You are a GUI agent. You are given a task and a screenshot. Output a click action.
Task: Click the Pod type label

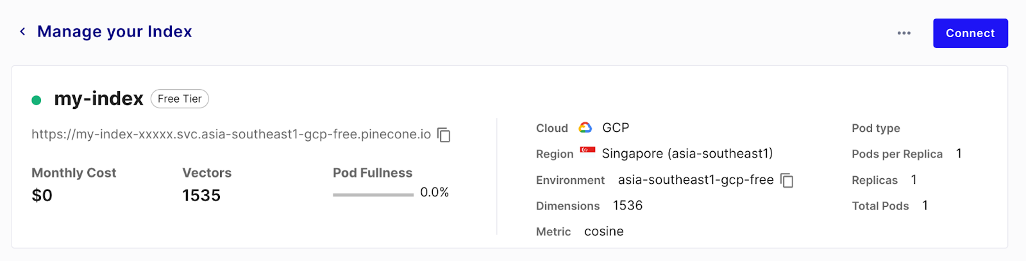pos(875,128)
